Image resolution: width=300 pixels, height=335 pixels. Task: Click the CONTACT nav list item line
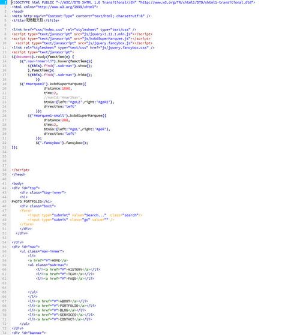click(60, 319)
